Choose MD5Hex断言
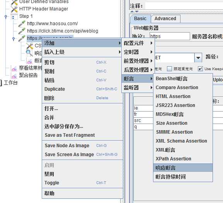The image size is (223, 203). click(183, 114)
